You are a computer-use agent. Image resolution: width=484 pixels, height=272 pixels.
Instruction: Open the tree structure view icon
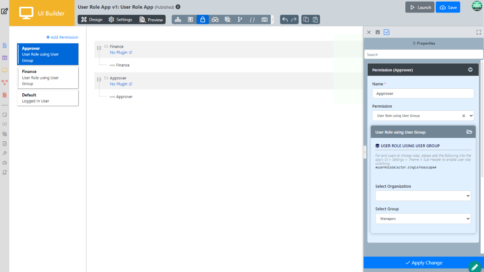click(x=178, y=20)
